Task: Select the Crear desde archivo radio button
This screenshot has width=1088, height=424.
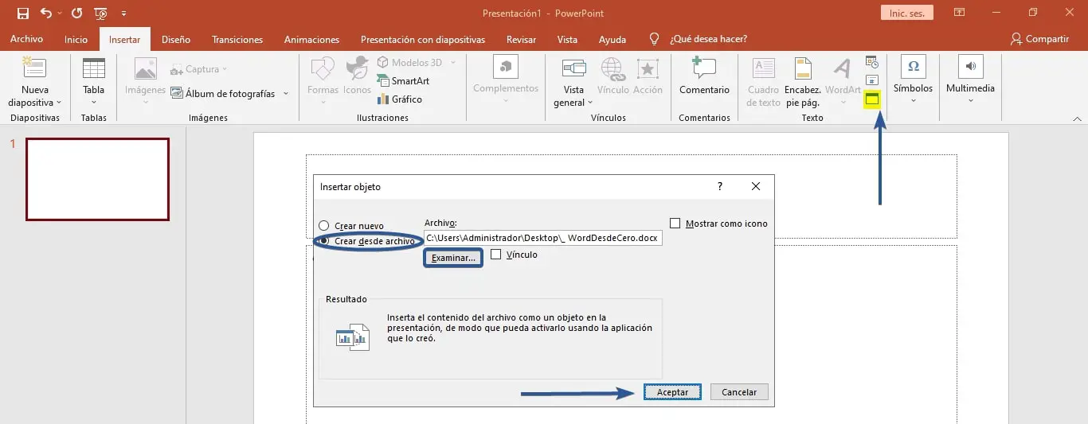Action: tap(323, 241)
